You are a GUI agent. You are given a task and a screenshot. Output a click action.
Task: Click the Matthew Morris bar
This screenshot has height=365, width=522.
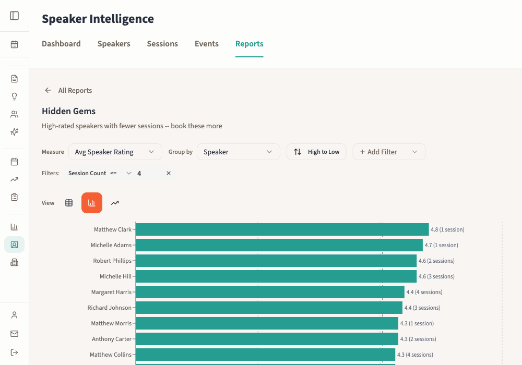267,323
